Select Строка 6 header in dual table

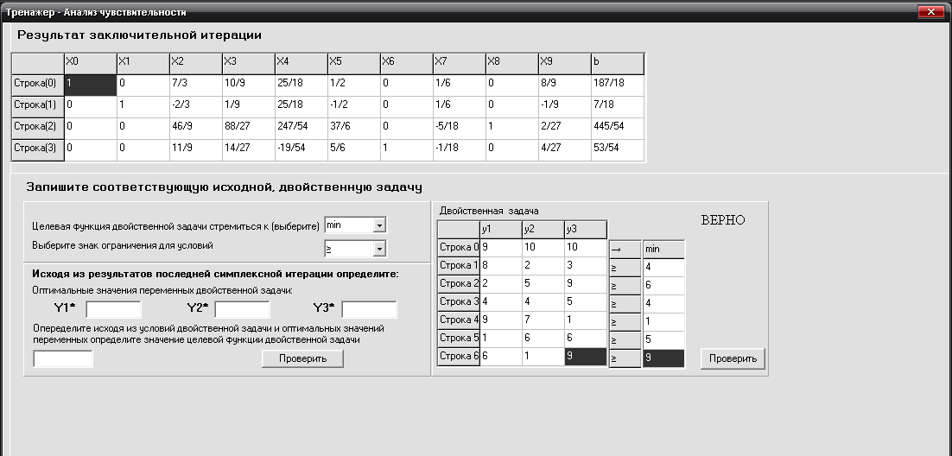459,357
